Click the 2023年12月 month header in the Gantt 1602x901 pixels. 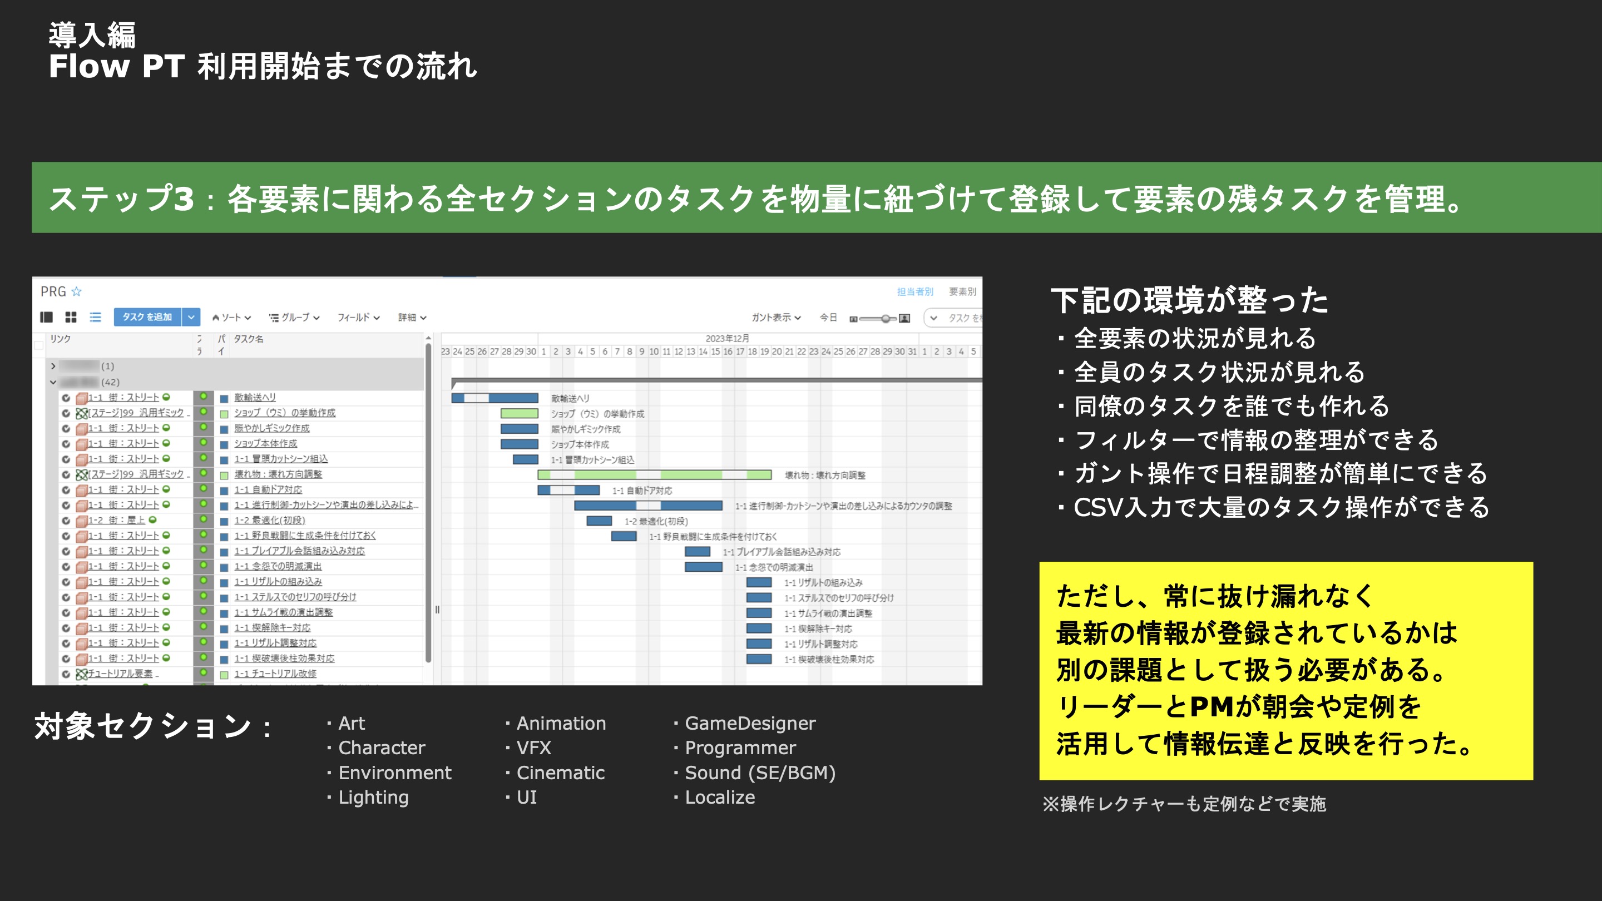point(727,338)
